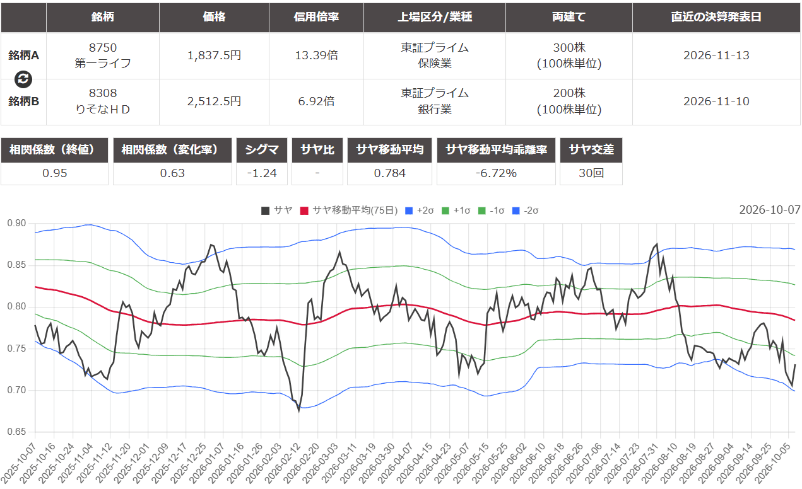Click the 銘柄B row label
Screen dimensions: 802x489
23,101
